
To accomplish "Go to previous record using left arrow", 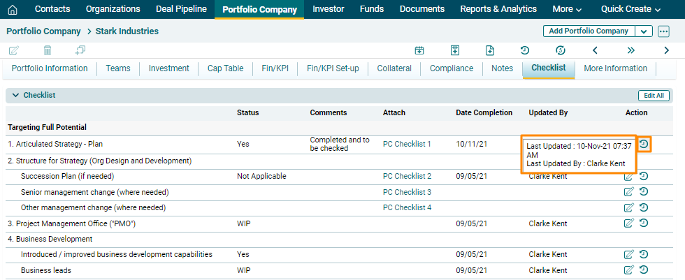I will (595, 50).
